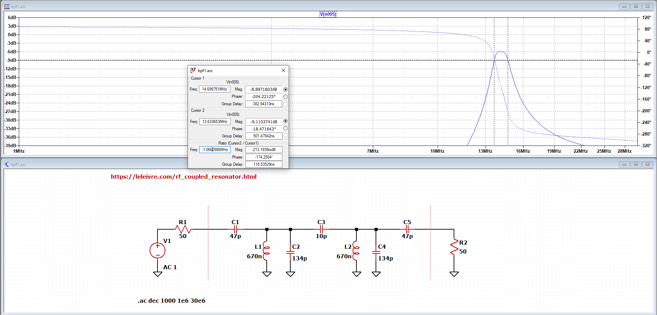
Task: Click the leleivre.com coupled resonator link text
Action: 184,177
